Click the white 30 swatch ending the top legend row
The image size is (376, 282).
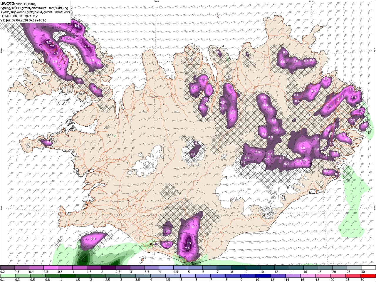368,268
